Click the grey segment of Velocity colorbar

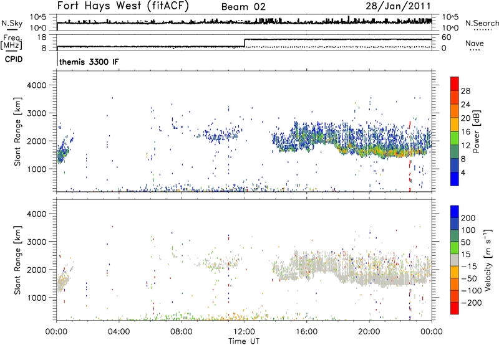coord(455,260)
